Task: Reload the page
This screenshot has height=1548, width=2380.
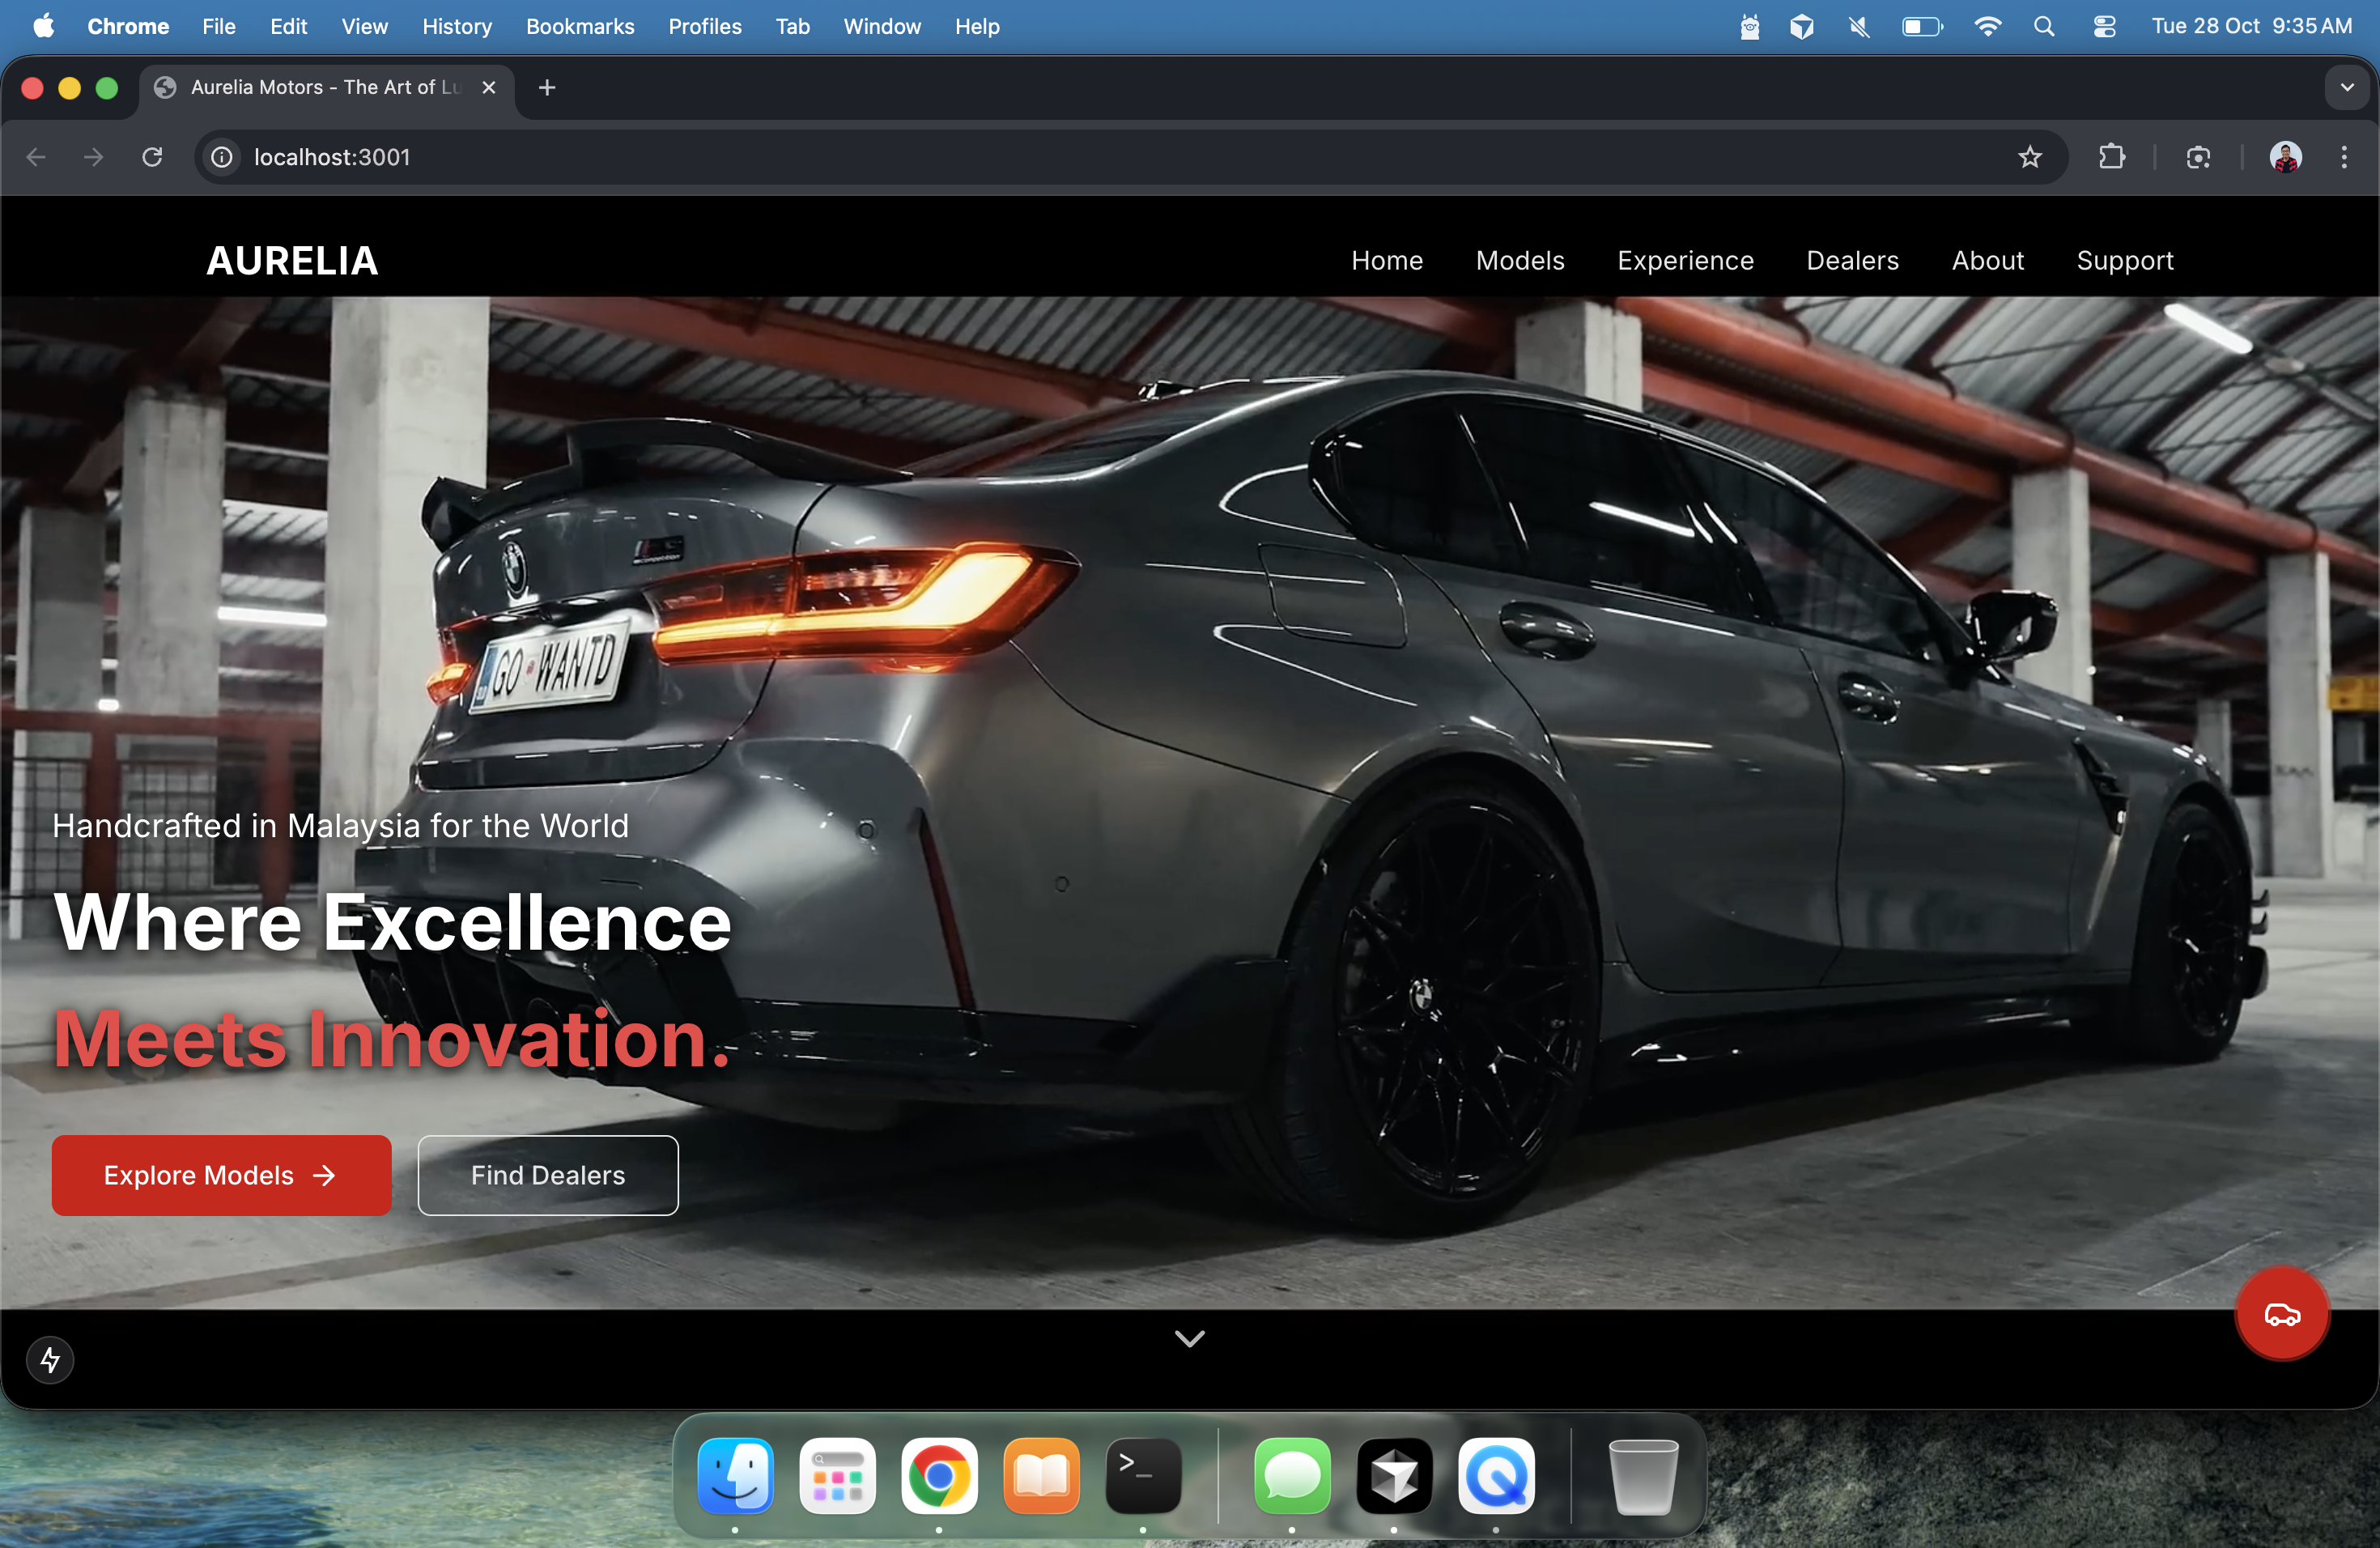Action: click(x=152, y=157)
